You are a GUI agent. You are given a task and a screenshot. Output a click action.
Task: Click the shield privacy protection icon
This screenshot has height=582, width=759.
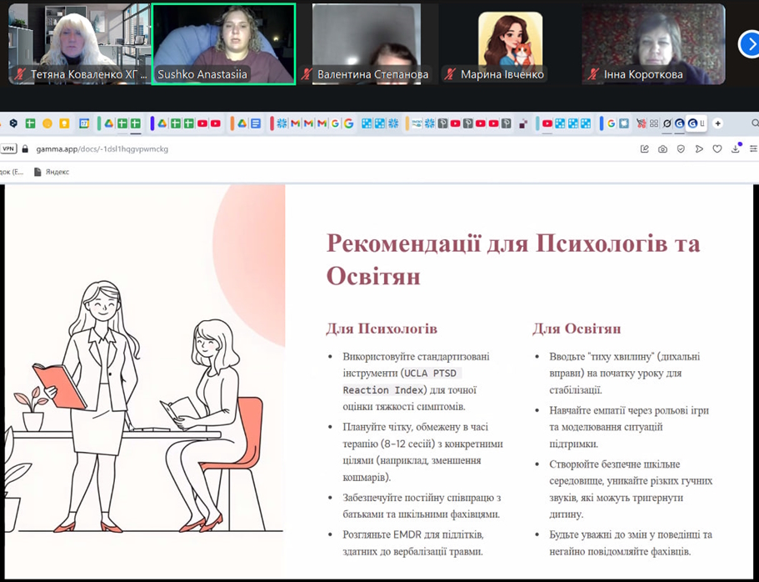pos(681,149)
